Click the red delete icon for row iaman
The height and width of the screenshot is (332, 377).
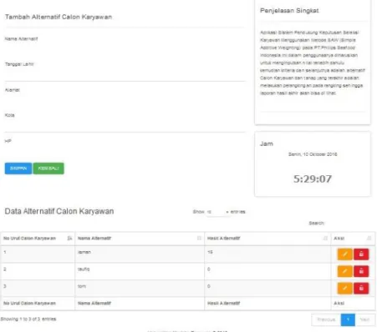pyautogui.click(x=361, y=254)
